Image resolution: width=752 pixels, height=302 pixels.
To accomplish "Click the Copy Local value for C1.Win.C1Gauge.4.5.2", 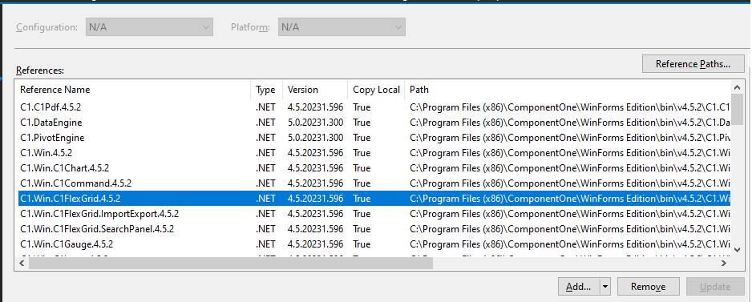I will point(362,244).
